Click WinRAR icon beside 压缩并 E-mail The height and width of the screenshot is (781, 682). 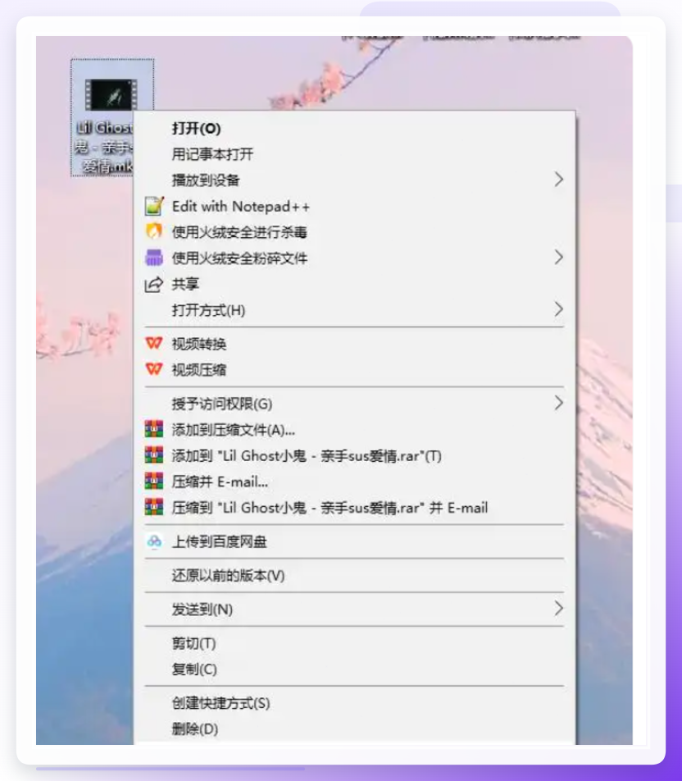point(154,481)
